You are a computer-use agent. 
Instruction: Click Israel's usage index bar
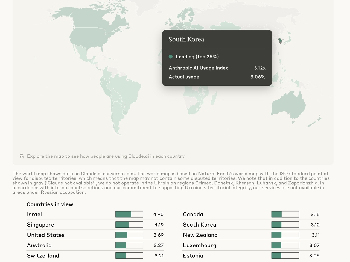[x=129, y=214]
